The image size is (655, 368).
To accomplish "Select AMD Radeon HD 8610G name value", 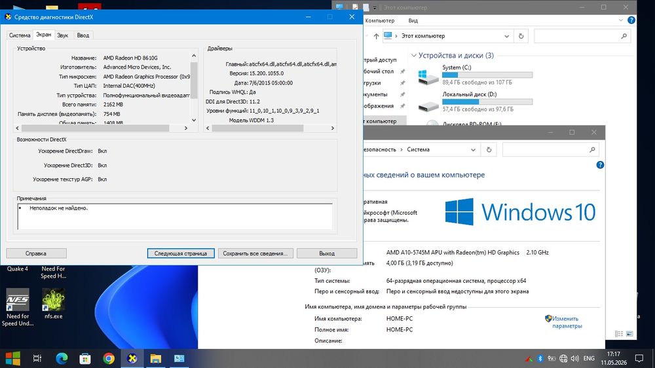I will point(130,58).
